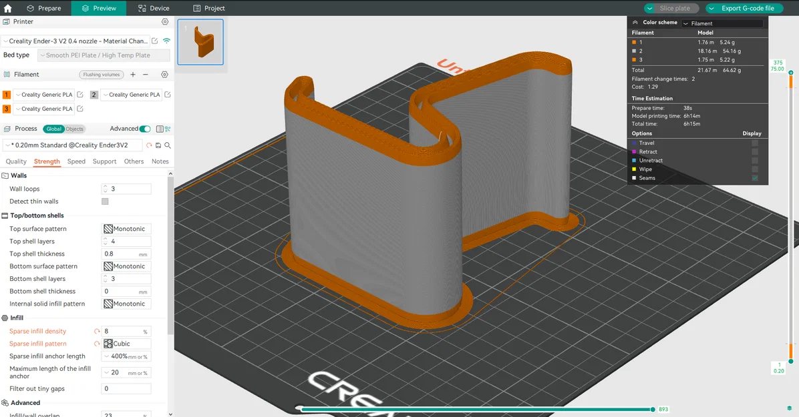Switch process scope to Global
799x417 pixels.
53,129
